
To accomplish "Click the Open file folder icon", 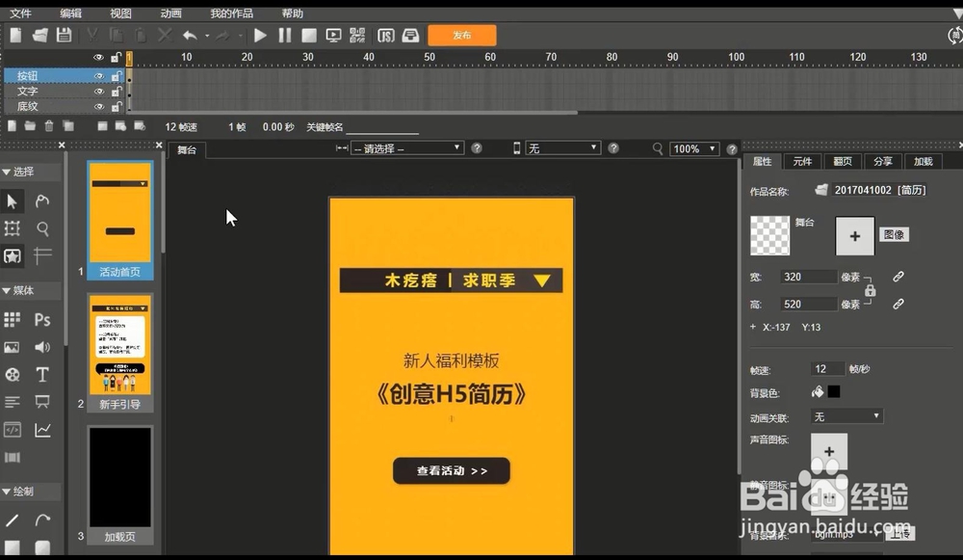I will pyautogui.click(x=39, y=35).
